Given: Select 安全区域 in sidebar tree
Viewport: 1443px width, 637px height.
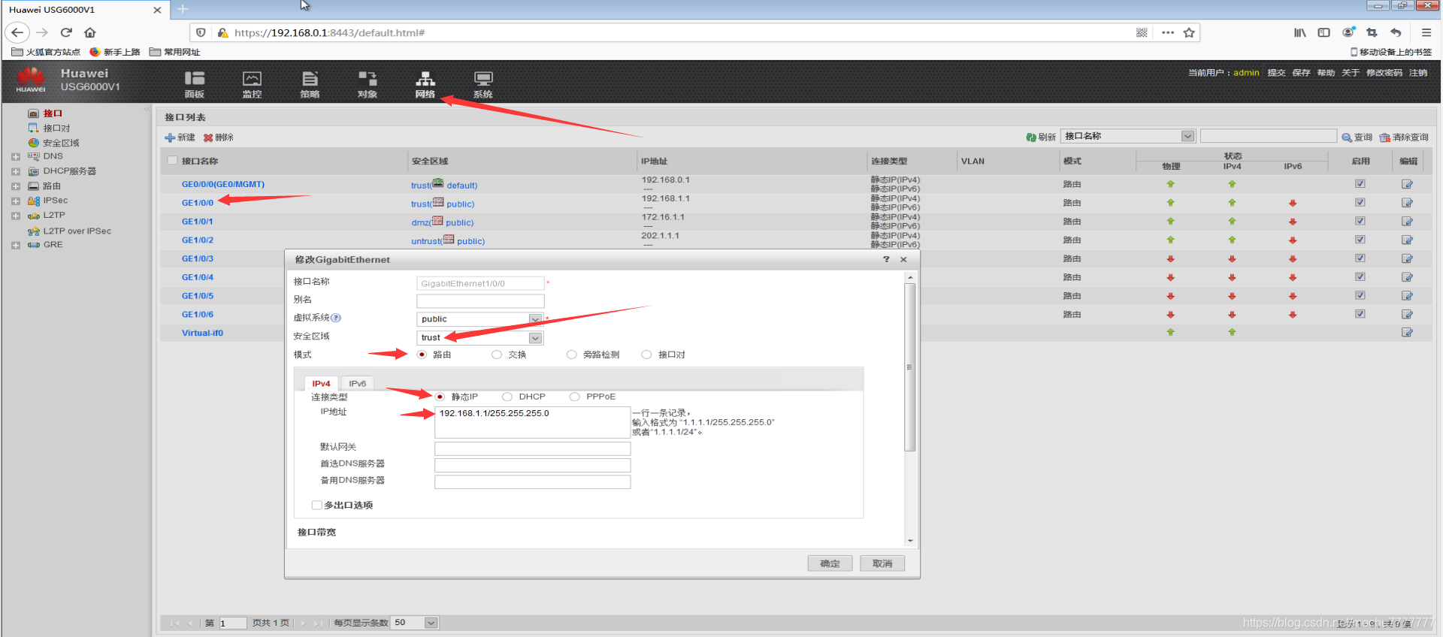Looking at the screenshot, I should [x=61, y=143].
